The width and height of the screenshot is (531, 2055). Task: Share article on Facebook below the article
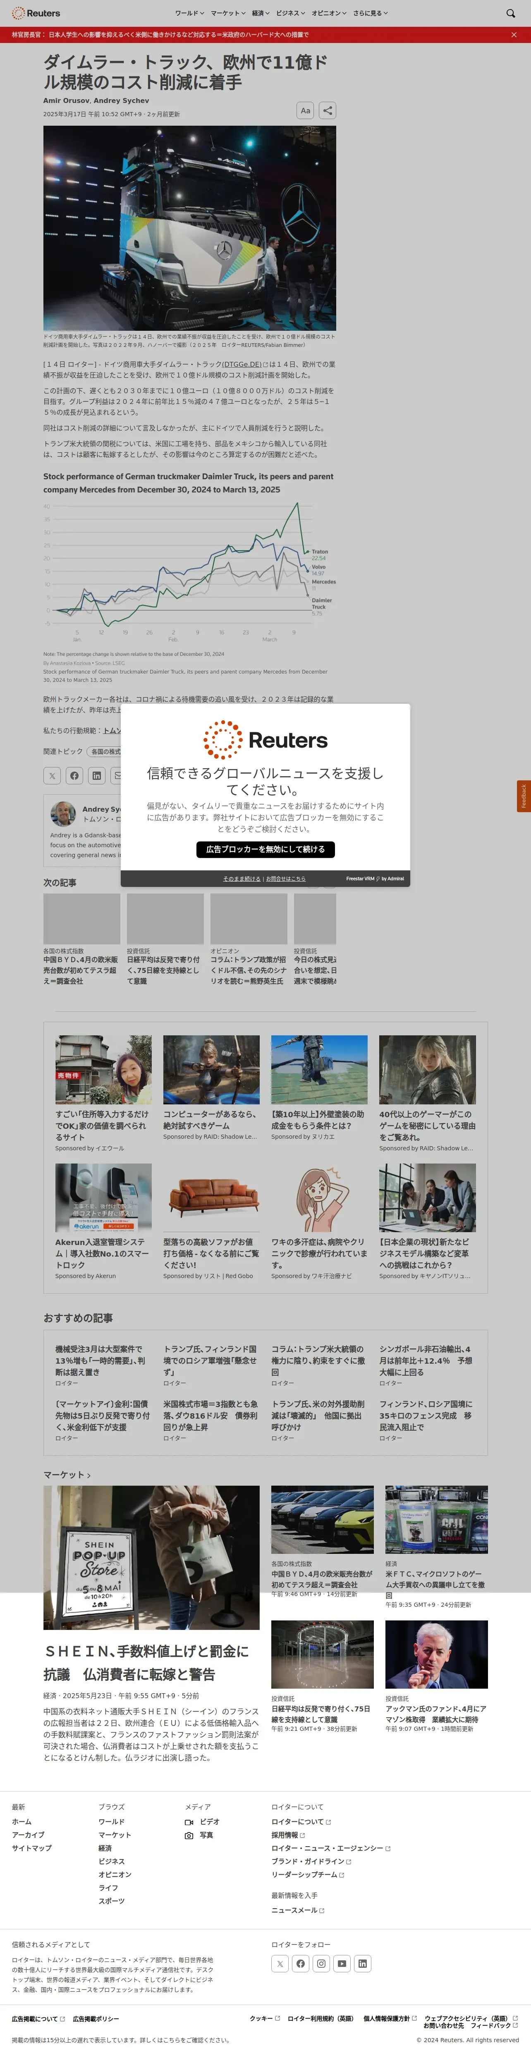pos(74,774)
